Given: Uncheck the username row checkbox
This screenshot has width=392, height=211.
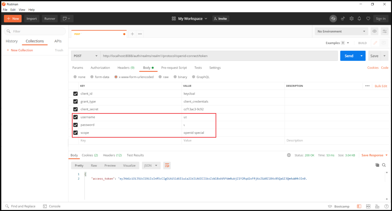Looking at the screenshot, I should point(75,117).
